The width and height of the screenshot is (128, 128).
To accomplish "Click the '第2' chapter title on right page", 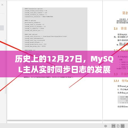I will [x=125, y=13].
